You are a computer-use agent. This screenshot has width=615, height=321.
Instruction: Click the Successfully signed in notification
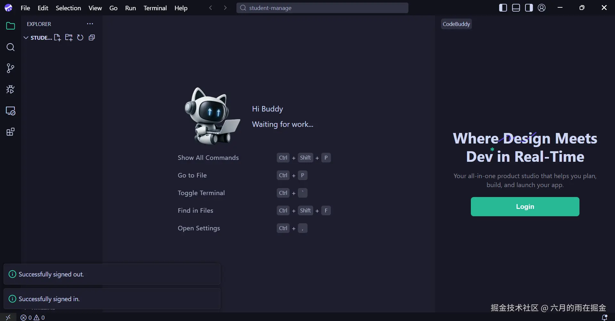[112, 299]
